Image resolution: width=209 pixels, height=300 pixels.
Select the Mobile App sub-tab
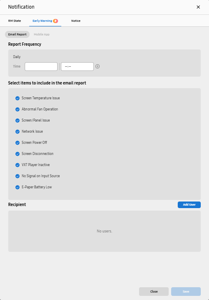pos(42,35)
